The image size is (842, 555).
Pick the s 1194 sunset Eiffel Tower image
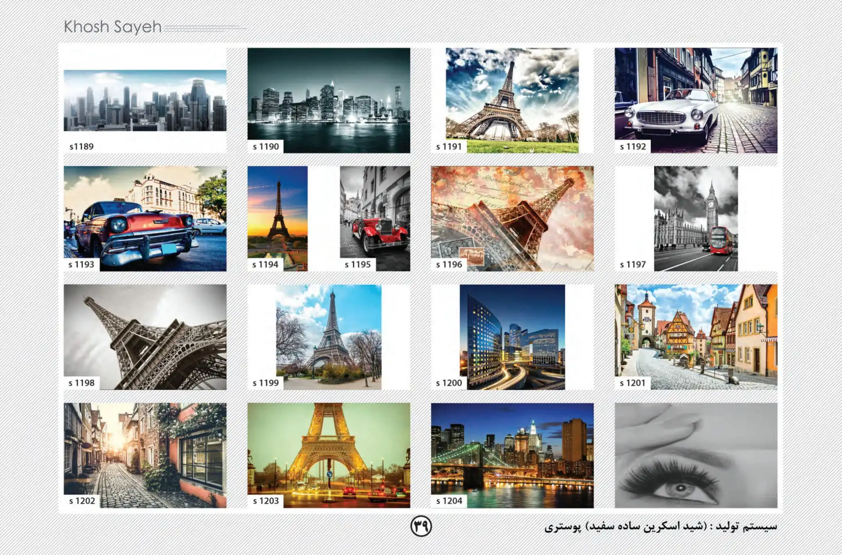[x=278, y=219]
